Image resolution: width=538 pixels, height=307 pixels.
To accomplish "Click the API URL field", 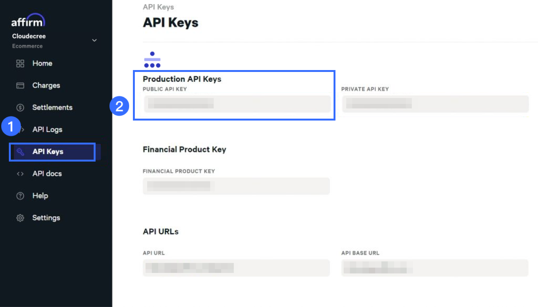I will click(x=236, y=268).
